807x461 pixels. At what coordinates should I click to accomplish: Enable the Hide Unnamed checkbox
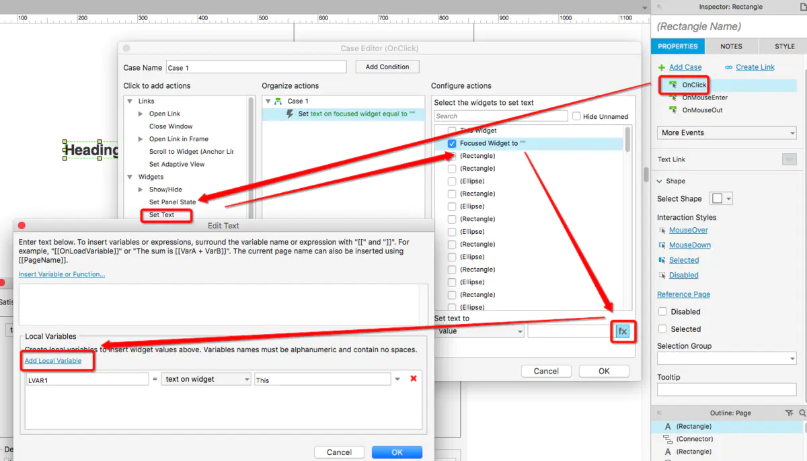tap(576, 116)
